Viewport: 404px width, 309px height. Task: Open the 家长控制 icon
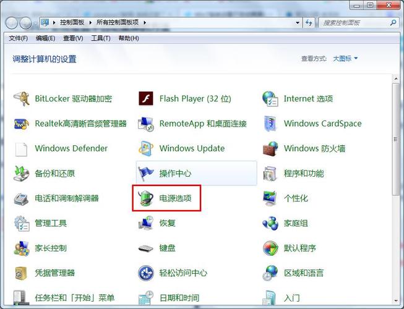[x=21, y=248]
